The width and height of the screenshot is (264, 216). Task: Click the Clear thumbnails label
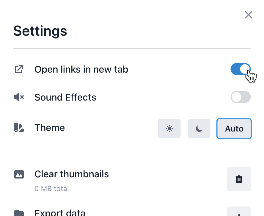pos(72,174)
